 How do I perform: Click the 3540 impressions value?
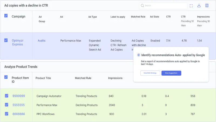[x=112, y=105]
